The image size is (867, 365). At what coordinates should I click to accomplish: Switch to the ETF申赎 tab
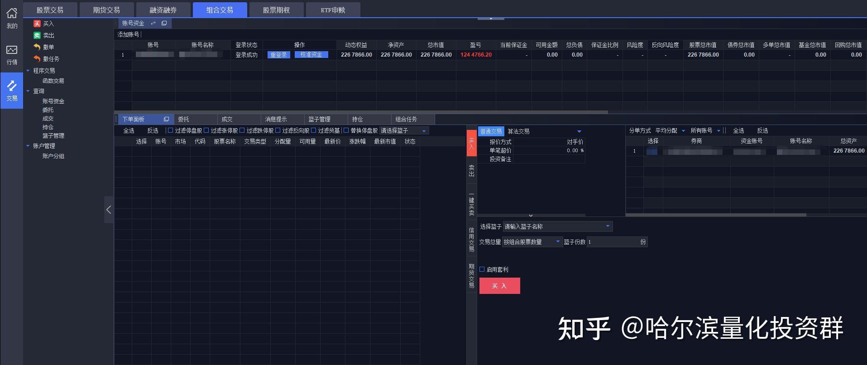click(333, 10)
